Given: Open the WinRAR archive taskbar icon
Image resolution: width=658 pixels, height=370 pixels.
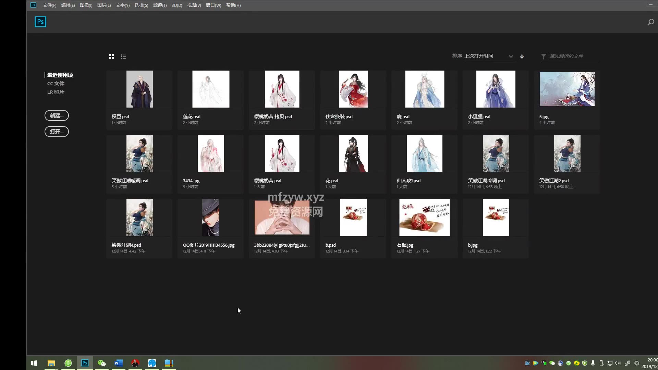Looking at the screenshot, I should pyautogui.click(x=169, y=363).
